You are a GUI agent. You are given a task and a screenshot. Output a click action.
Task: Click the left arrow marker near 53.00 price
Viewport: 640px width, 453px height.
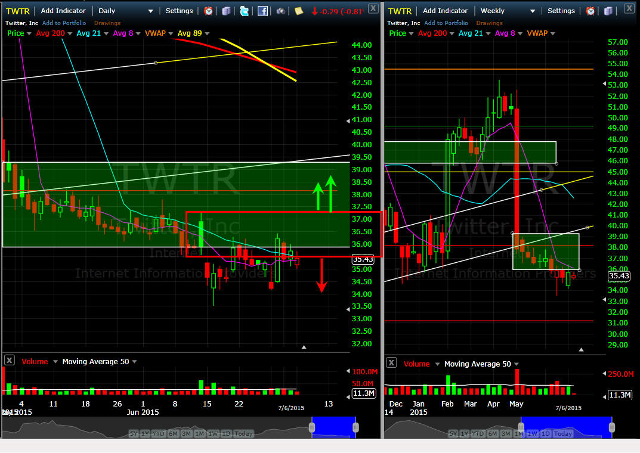[604, 83]
